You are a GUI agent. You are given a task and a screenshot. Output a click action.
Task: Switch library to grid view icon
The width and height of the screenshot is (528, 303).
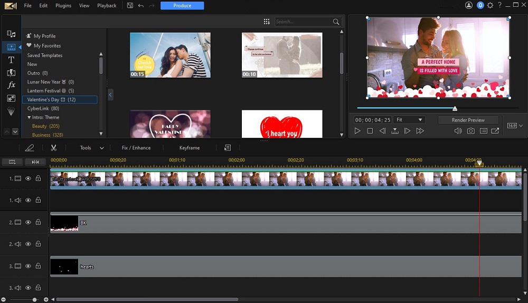[x=267, y=22]
